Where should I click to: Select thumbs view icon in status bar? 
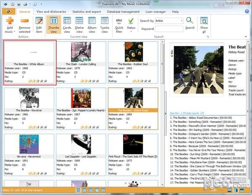point(78,190)
